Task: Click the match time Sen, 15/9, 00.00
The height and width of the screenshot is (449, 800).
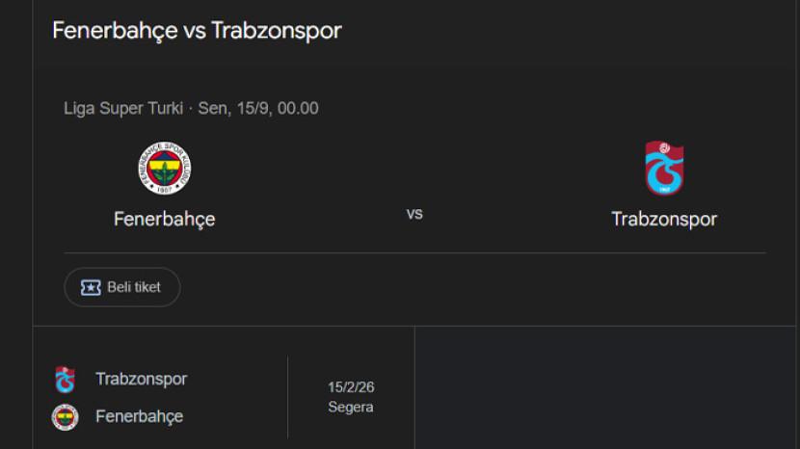Action: pyautogui.click(x=258, y=108)
